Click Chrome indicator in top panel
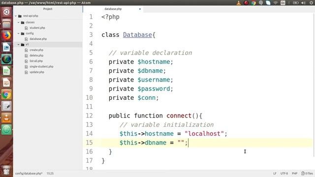Viewport: 315px width, 177px height. 253,3
